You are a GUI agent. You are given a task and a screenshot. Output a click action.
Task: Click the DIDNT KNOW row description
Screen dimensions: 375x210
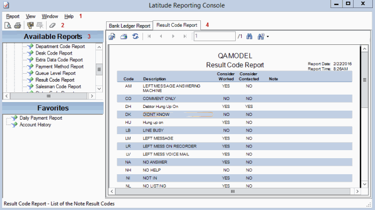point(156,114)
